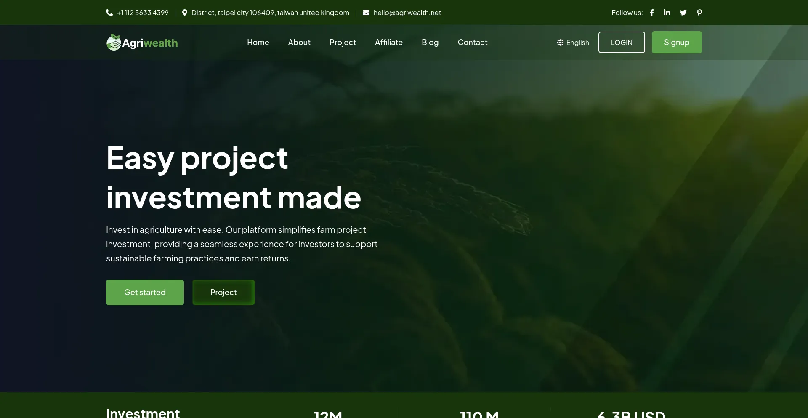Open the Blog menu item
808x418 pixels.
(x=430, y=42)
